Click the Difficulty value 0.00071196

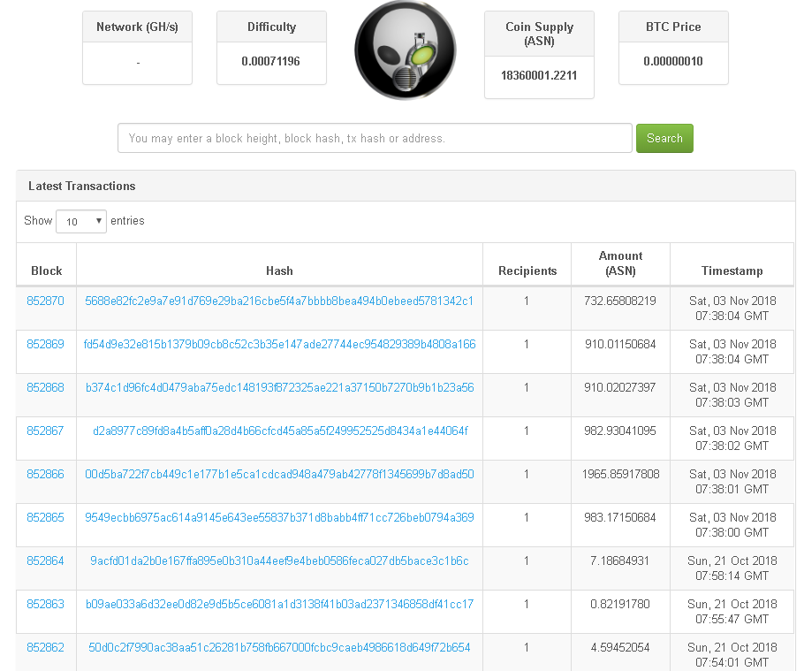click(270, 62)
